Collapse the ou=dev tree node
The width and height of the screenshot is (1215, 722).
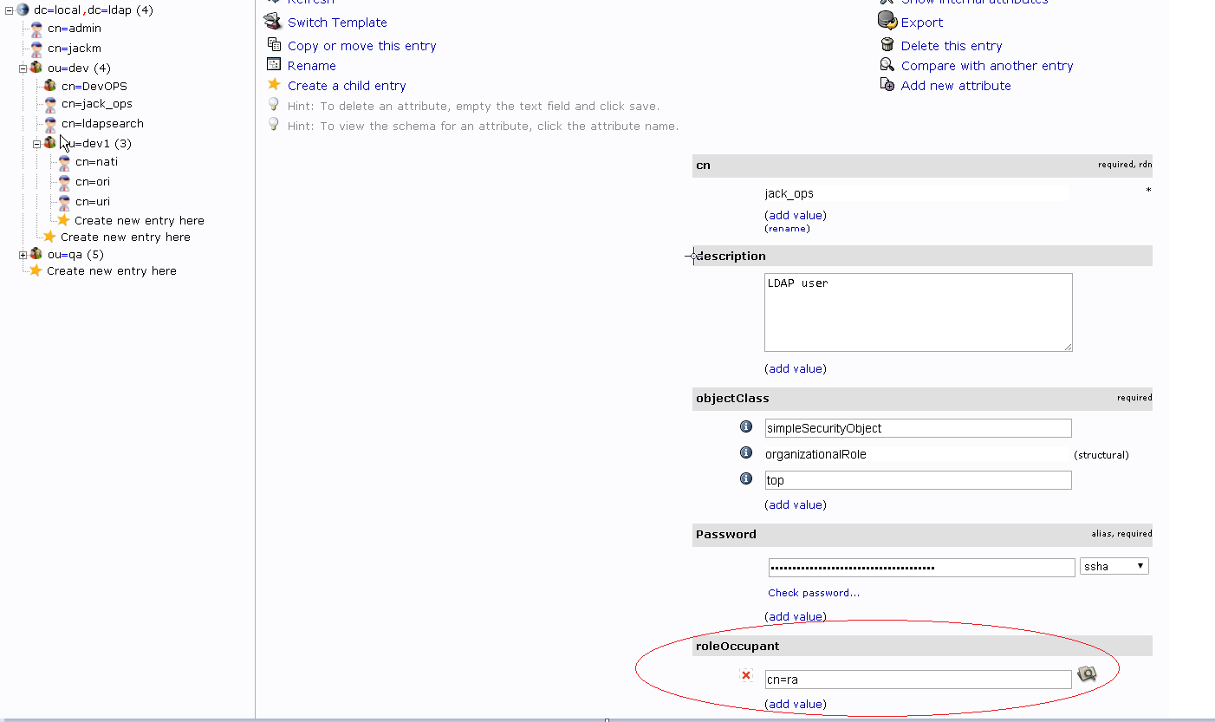pyautogui.click(x=23, y=68)
